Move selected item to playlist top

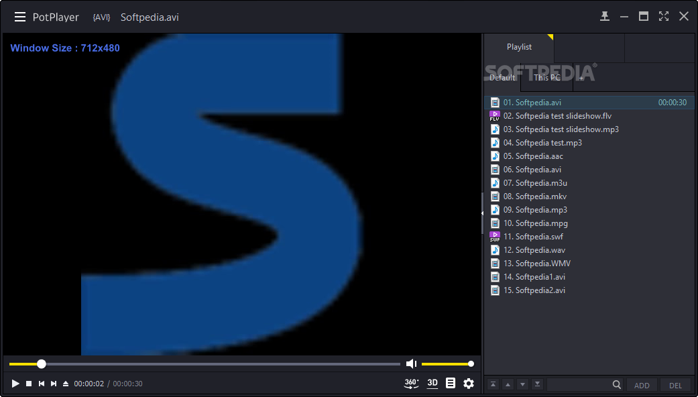pyautogui.click(x=493, y=384)
